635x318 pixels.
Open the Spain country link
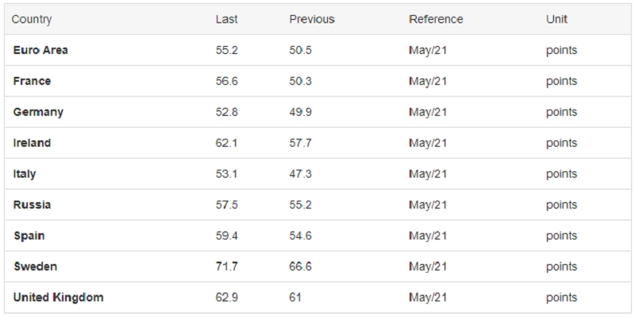tap(29, 236)
